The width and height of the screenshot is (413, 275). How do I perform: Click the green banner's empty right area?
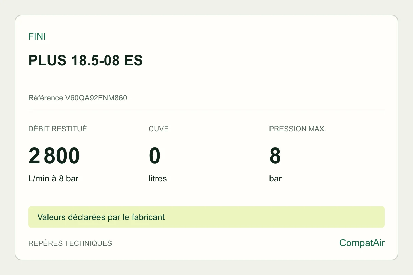pyautogui.click(x=275, y=217)
